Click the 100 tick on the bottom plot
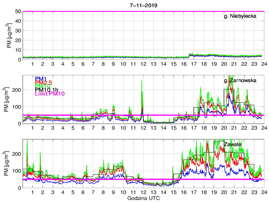 click(x=17, y=171)
